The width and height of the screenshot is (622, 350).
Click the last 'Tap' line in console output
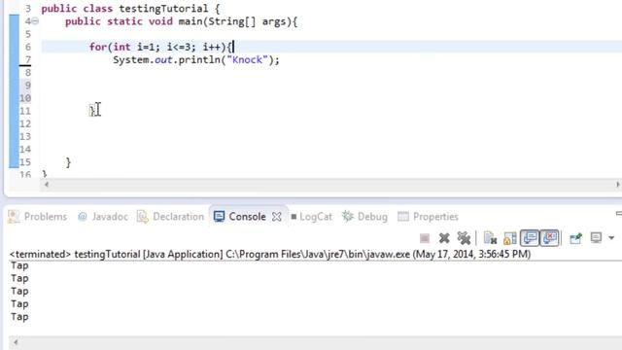(19, 317)
